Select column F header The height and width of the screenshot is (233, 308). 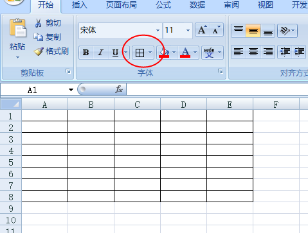pos(276,105)
